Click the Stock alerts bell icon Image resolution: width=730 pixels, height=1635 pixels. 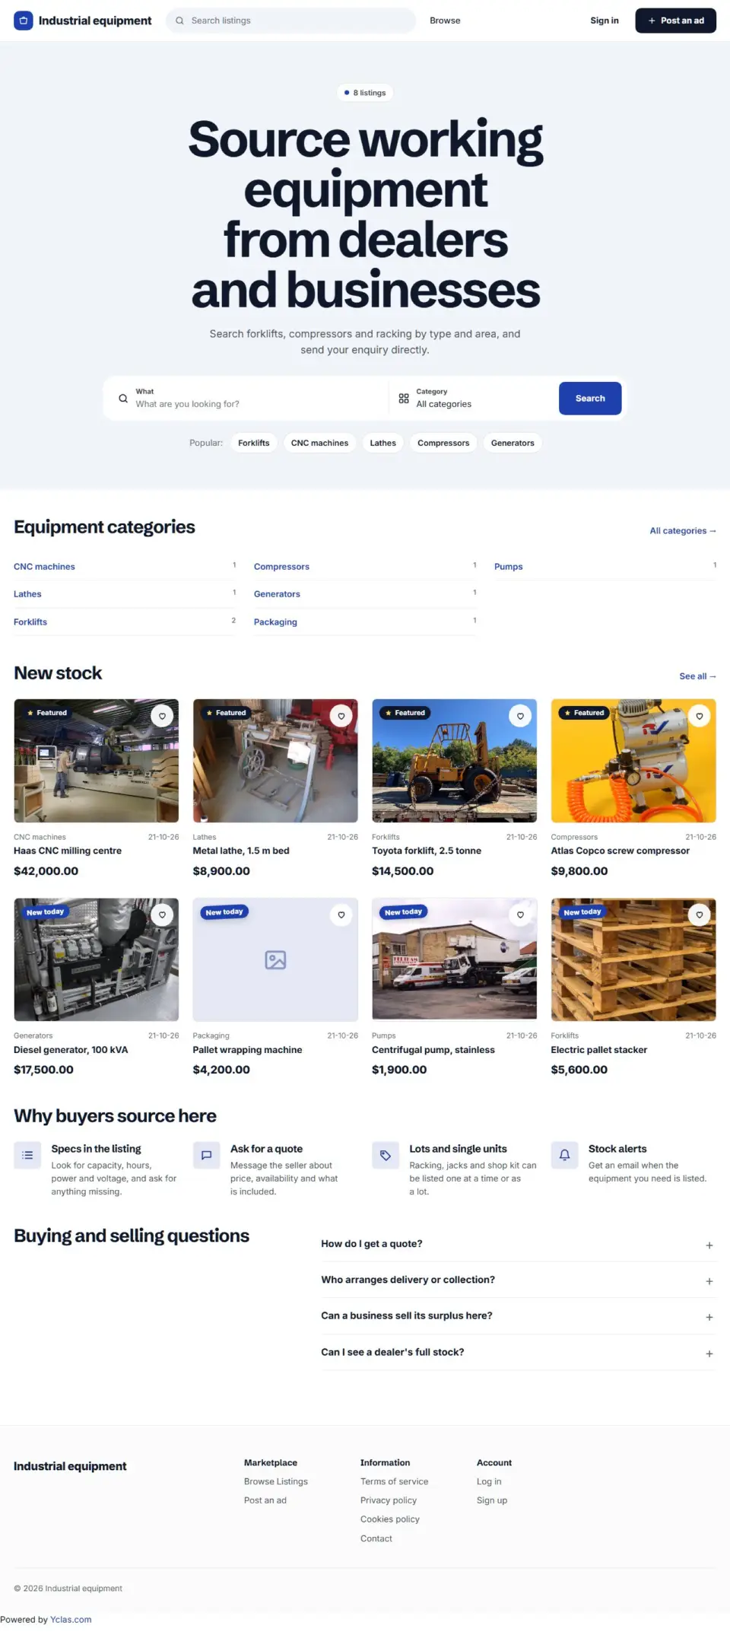pos(564,1155)
